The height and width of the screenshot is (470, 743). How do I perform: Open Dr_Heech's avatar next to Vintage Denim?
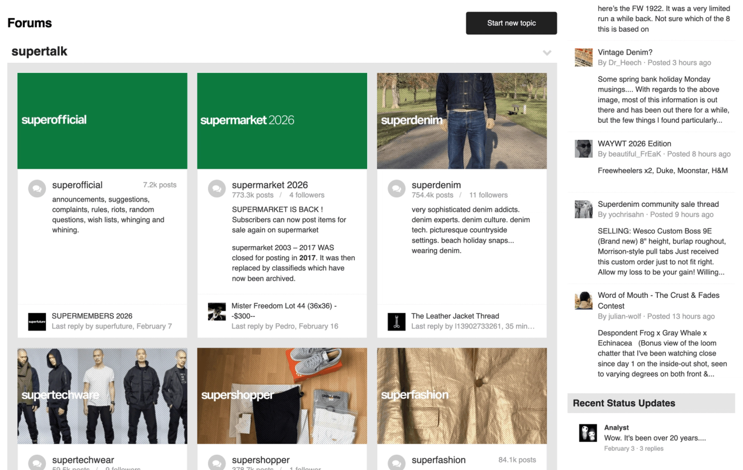click(583, 57)
